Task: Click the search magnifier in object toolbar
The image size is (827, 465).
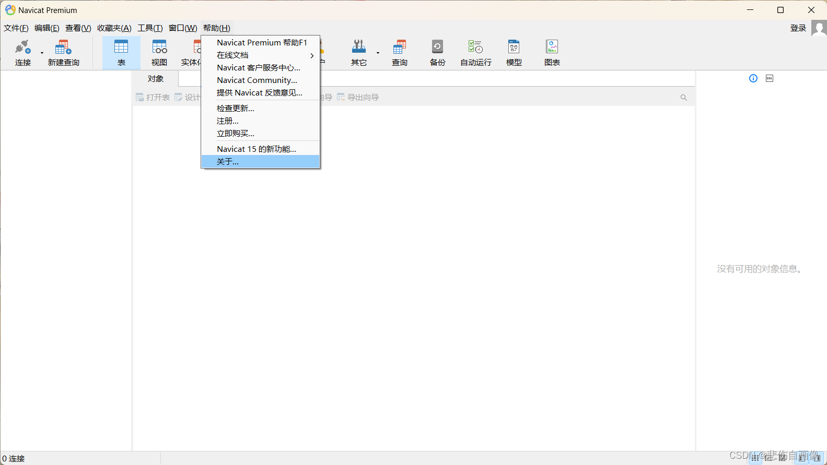Action: (684, 98)
